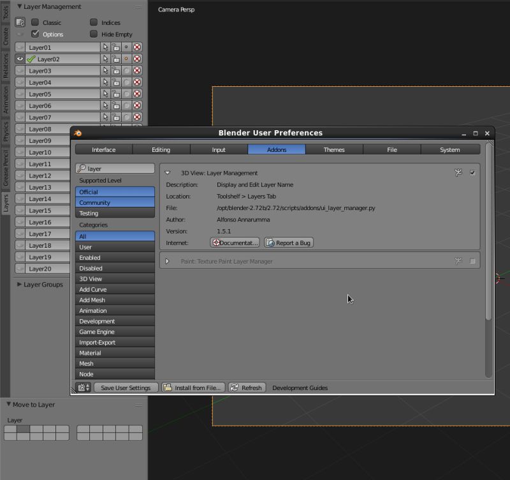Switch to the Themes tab

tap(334, 149)
